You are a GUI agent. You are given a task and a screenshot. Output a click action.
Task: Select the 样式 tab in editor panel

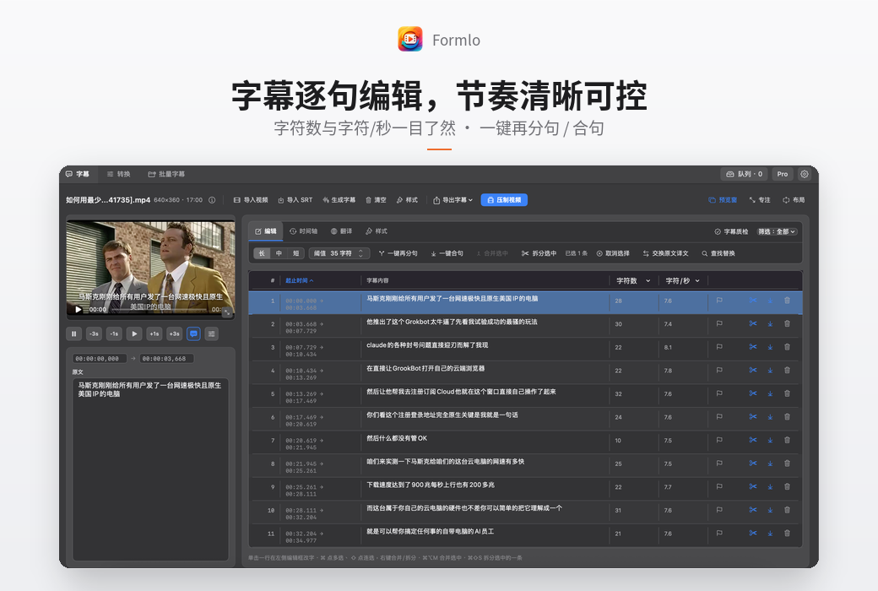(377, 231)
